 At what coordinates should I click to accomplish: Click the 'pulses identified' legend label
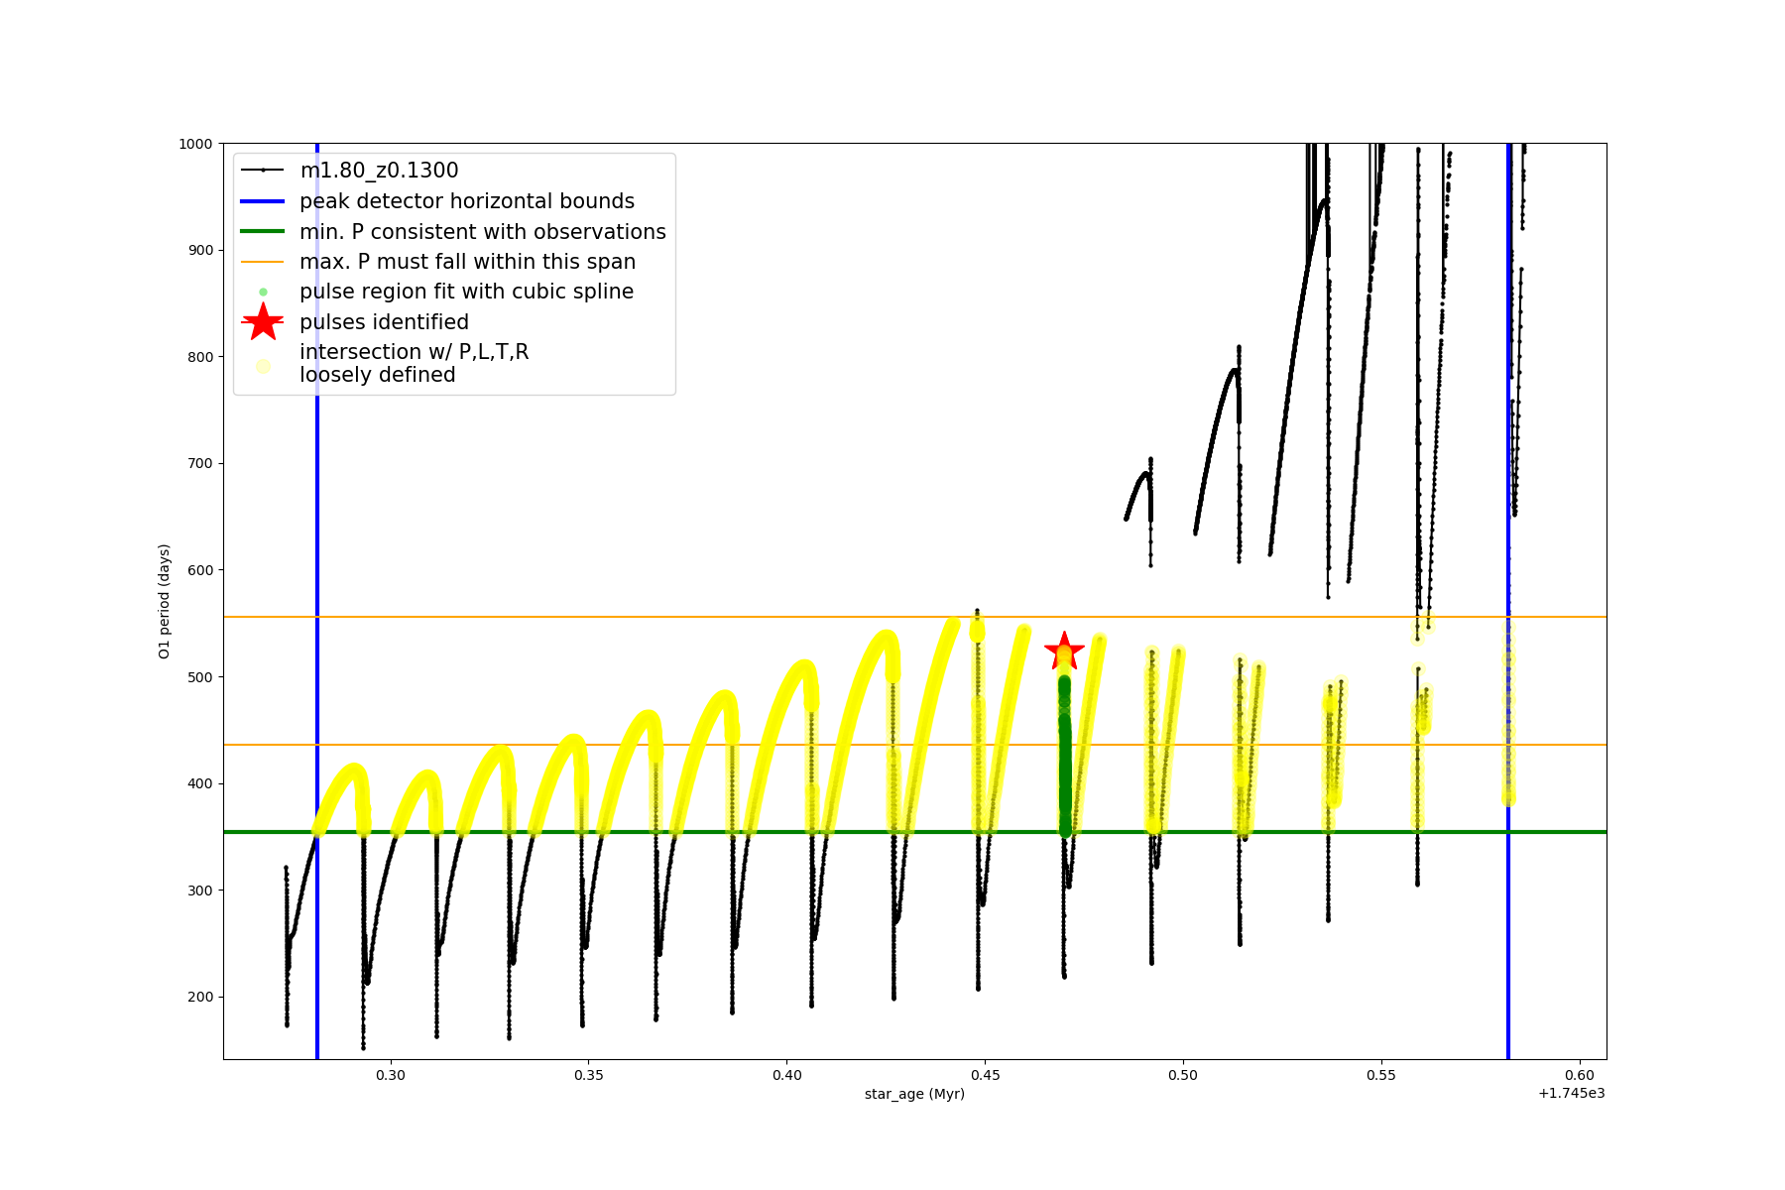385,322
